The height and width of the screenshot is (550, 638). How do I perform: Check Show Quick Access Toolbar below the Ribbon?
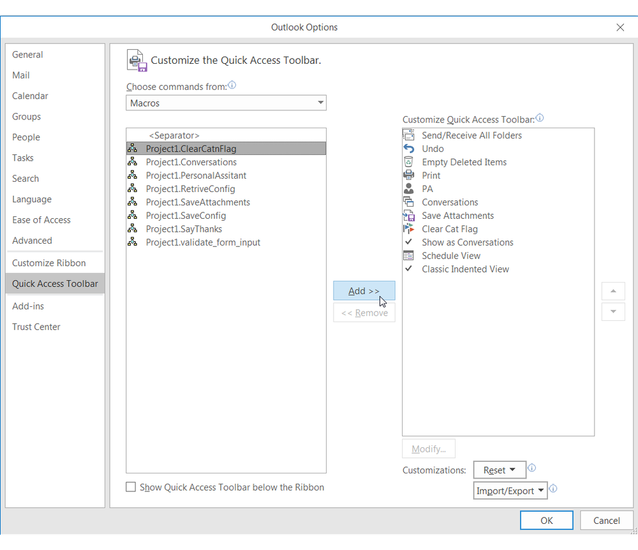pos(131,487)
